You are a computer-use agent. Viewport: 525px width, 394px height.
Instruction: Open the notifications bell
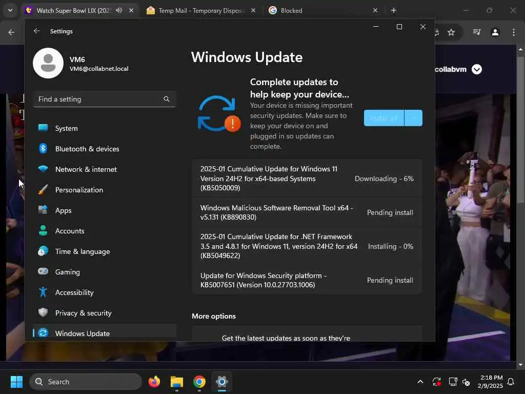pyautogui.click(x=511, y=382)
